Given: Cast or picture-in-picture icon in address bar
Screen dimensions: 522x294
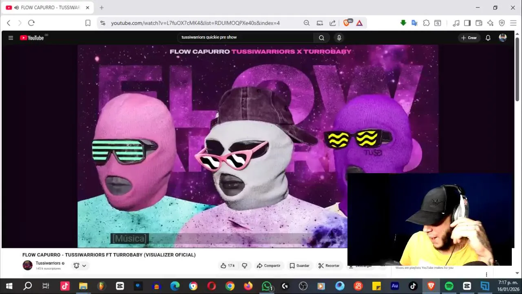Looking at the screenshot, I should (x=320, y=23).
